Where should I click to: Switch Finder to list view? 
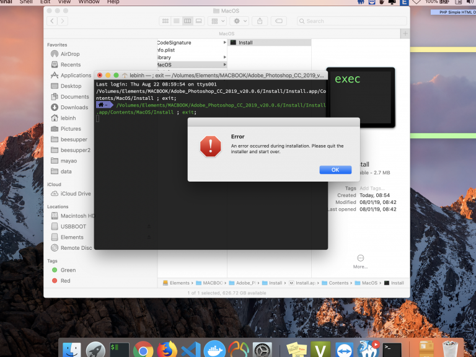point(177,21)
